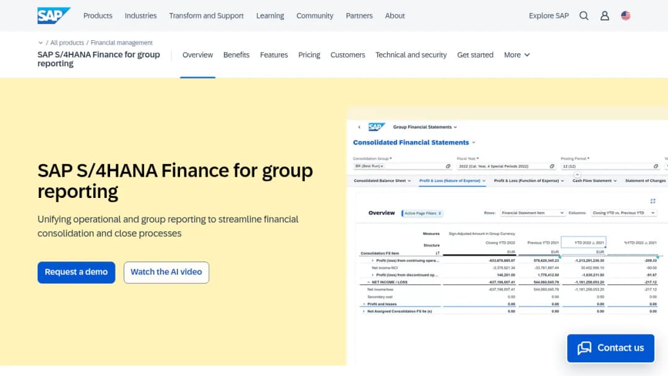Go to the Customers tab
Image resolution: width=668 pixels, height=376 pixels.
click(x=348, y=55)
